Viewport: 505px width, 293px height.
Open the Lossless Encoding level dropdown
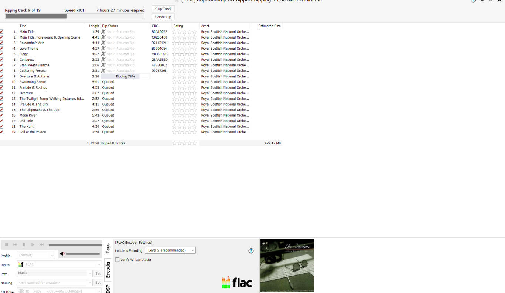(x=170, y=250)
